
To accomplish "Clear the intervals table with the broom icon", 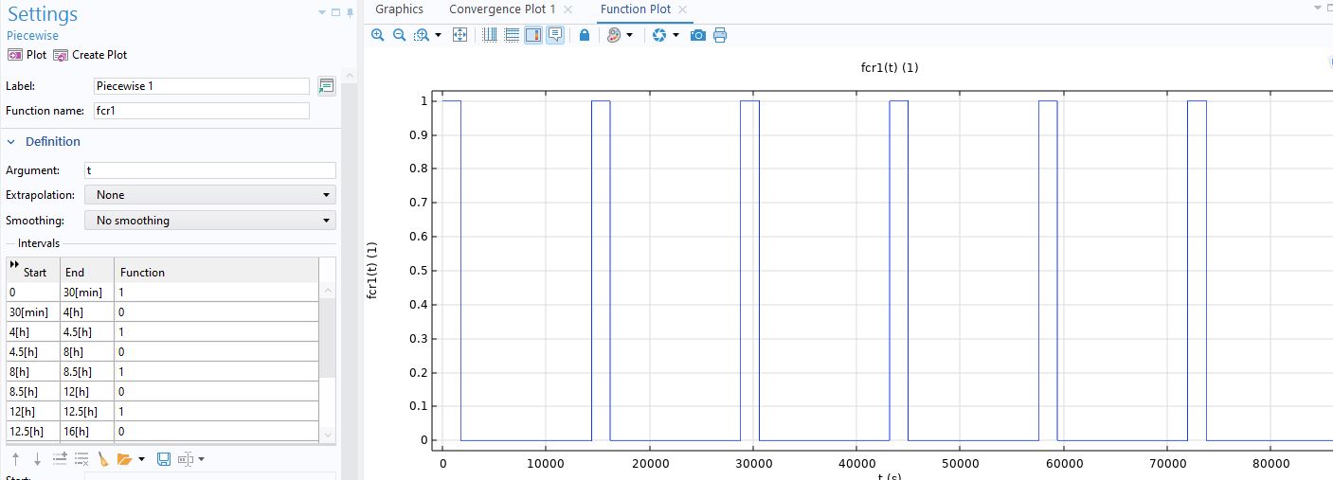I will [x=103, y=459].
